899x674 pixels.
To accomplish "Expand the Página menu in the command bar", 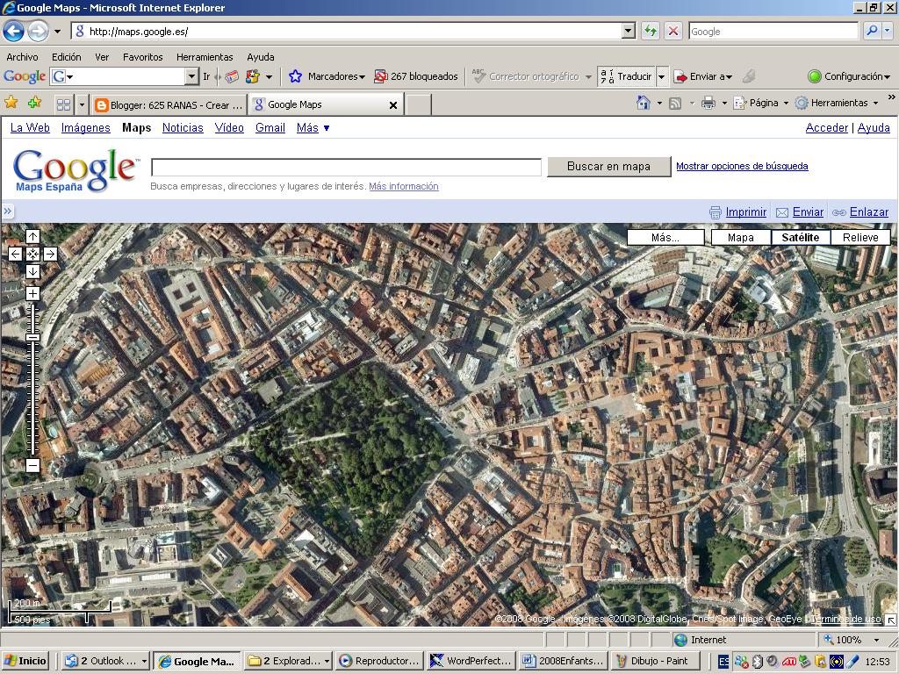I will pos(763,104).
